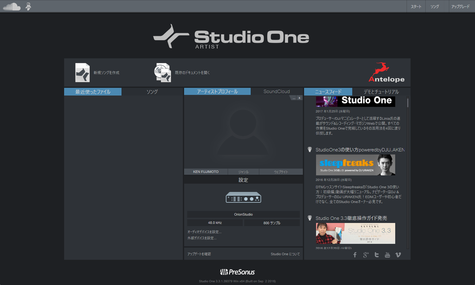Image resolution: width=475 pixels, height=285 pixels.
Task: Open Studio One について link
Action: click(285, 254)
